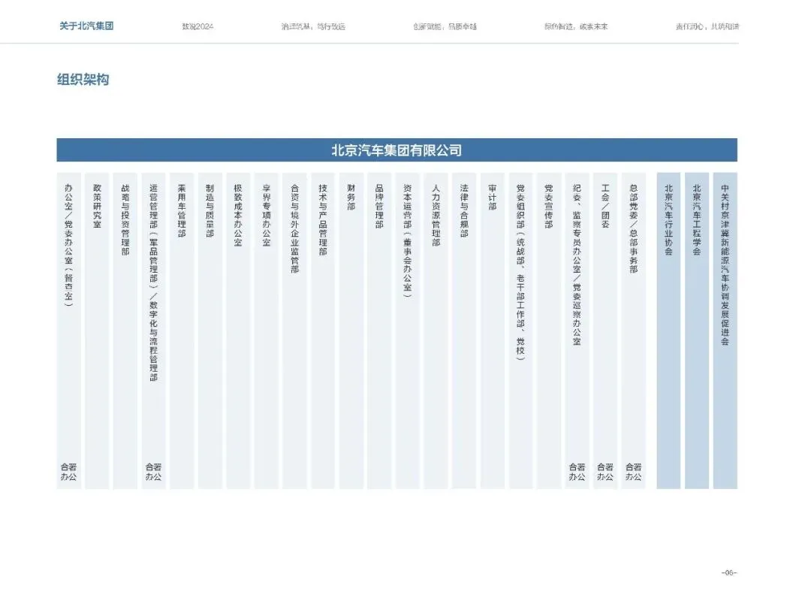Select the 办公室/党委办公室（督查室）column
This screenshot has width=811, height=598.
(69, 331)
